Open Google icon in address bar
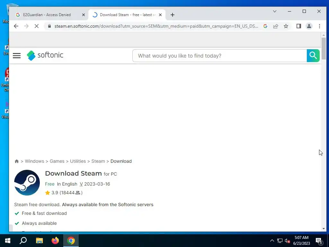 coord(265,26)
